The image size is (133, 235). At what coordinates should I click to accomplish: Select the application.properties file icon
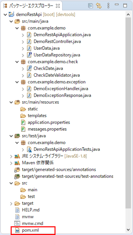tap(23, 122)
